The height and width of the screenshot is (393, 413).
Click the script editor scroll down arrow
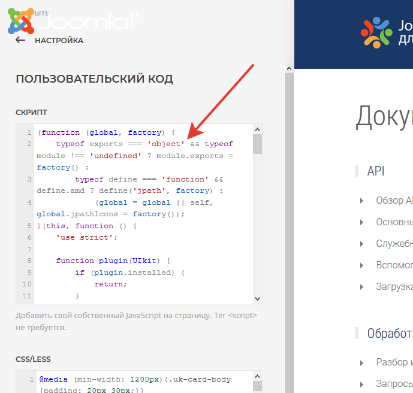pos(257,299)
